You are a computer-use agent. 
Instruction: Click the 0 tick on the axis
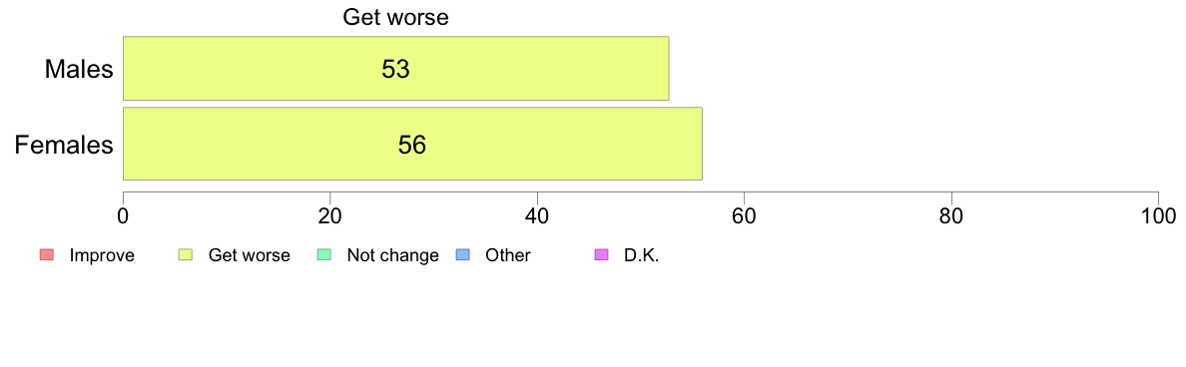[123, 215]
